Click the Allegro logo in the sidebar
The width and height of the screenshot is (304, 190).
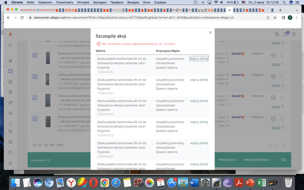tap(10, 34)
